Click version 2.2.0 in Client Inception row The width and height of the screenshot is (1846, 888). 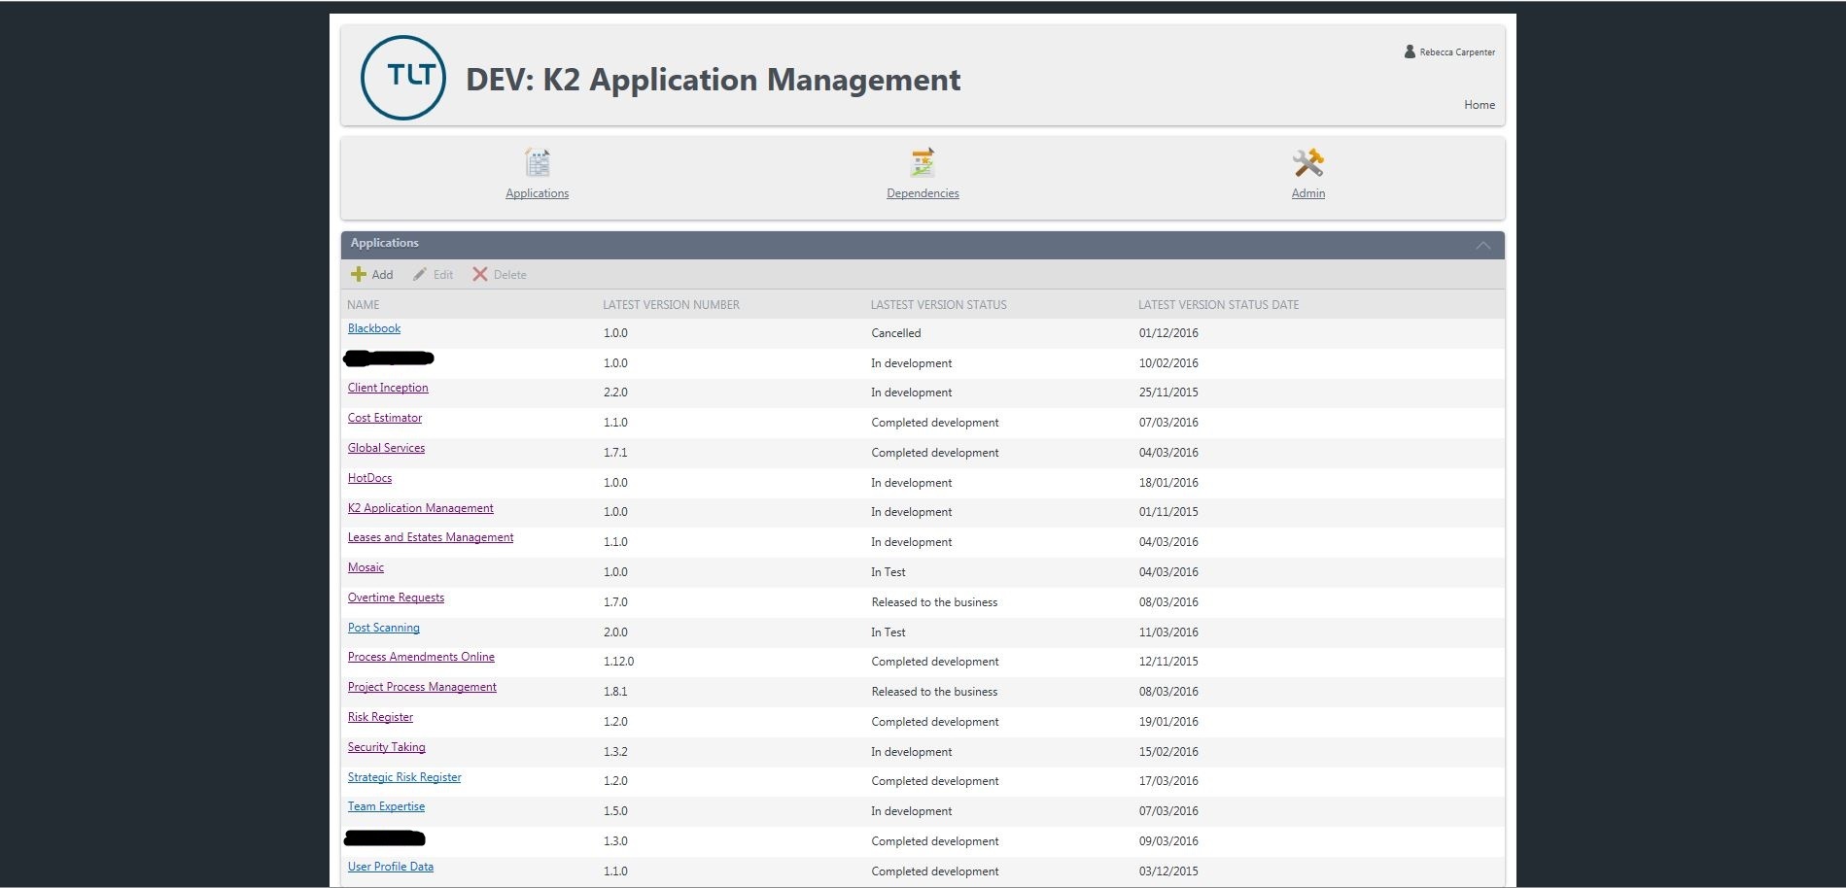pos(615,393)
